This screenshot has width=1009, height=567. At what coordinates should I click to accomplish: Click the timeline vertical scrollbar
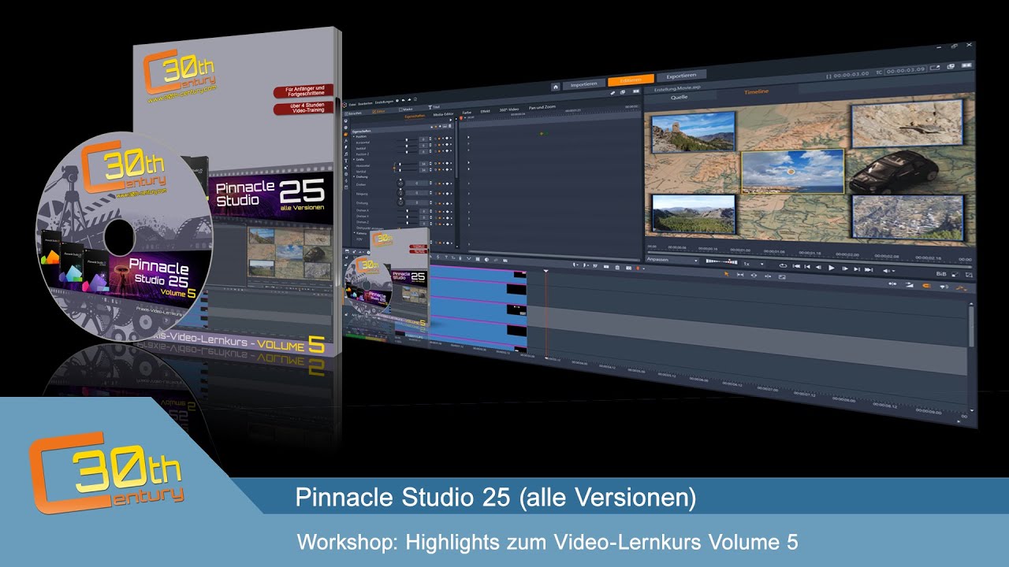tap(971, 326)
